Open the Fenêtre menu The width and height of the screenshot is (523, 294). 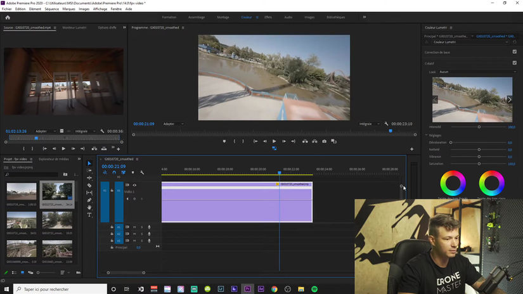point(116,9)
